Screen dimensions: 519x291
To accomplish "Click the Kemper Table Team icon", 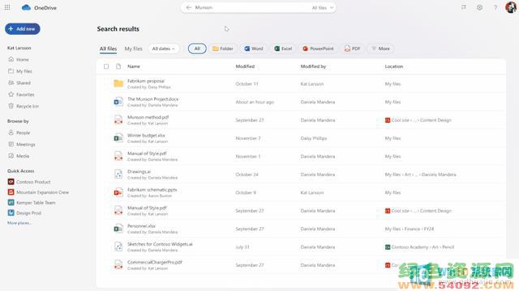I will [x=11, y=203].
